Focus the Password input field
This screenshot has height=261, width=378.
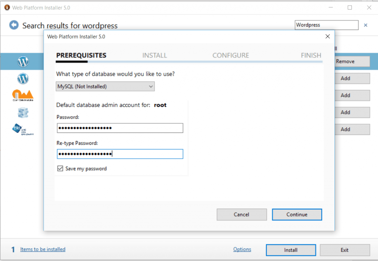coord(120,128)
